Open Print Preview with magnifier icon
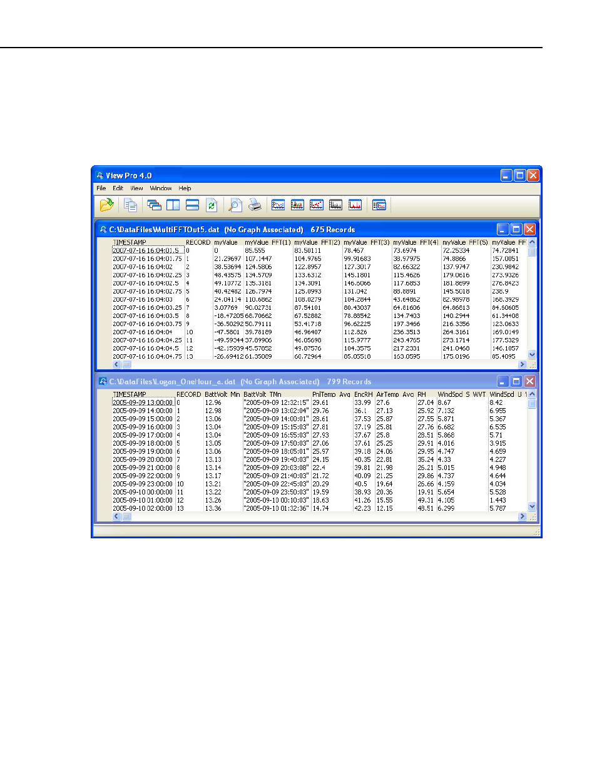 [235, 205]
